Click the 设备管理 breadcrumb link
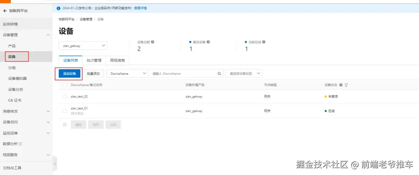The width and height of the screenshot is (419, 175). point(86,19)
